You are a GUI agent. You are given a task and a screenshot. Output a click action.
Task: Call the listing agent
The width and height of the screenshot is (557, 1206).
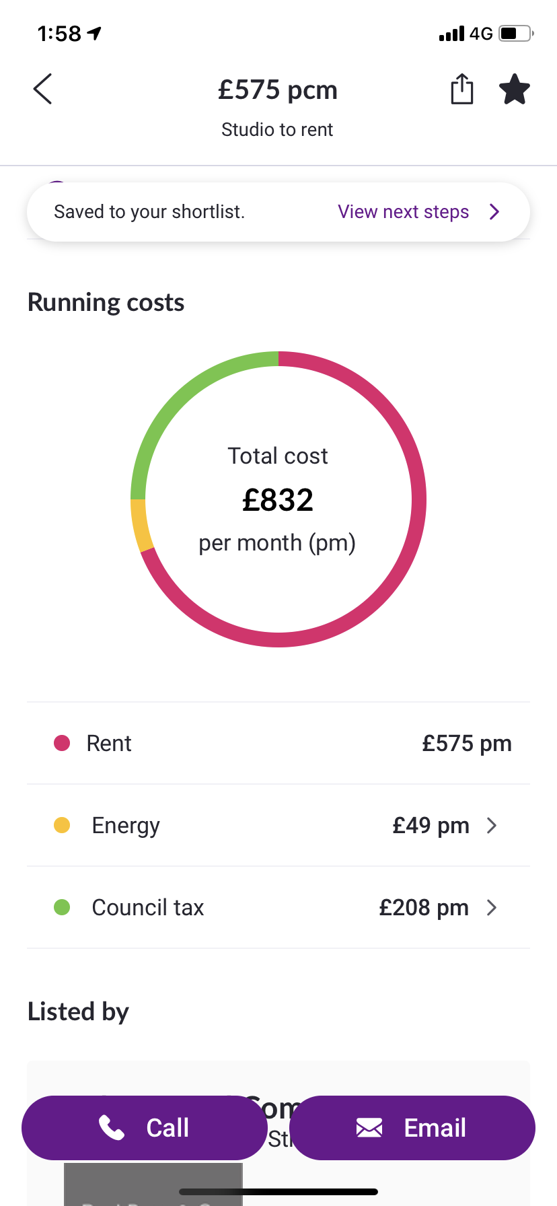coord(144,1127)
